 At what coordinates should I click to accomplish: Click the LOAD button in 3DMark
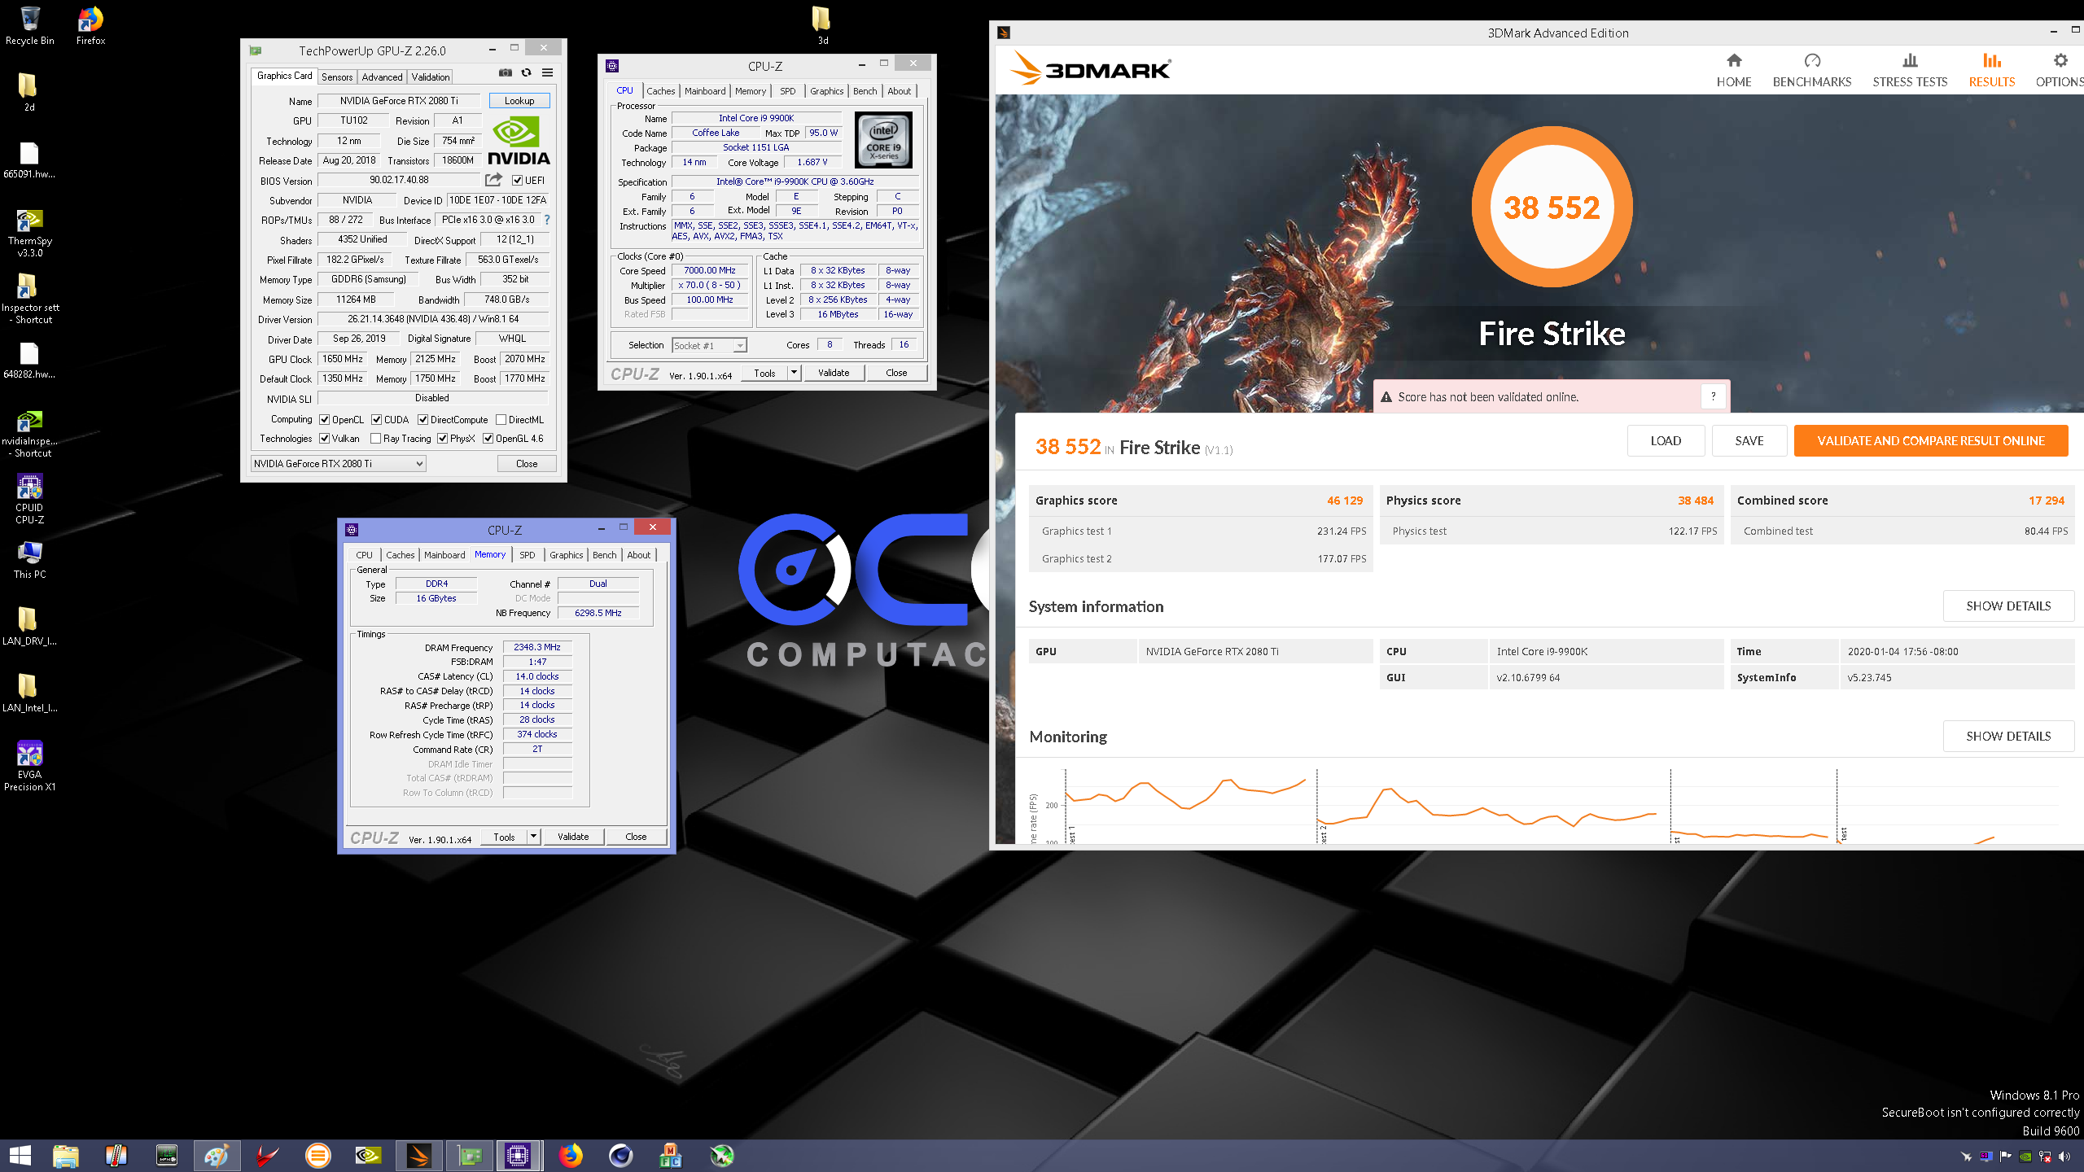pyautogui.click(x=1666, y=441)
